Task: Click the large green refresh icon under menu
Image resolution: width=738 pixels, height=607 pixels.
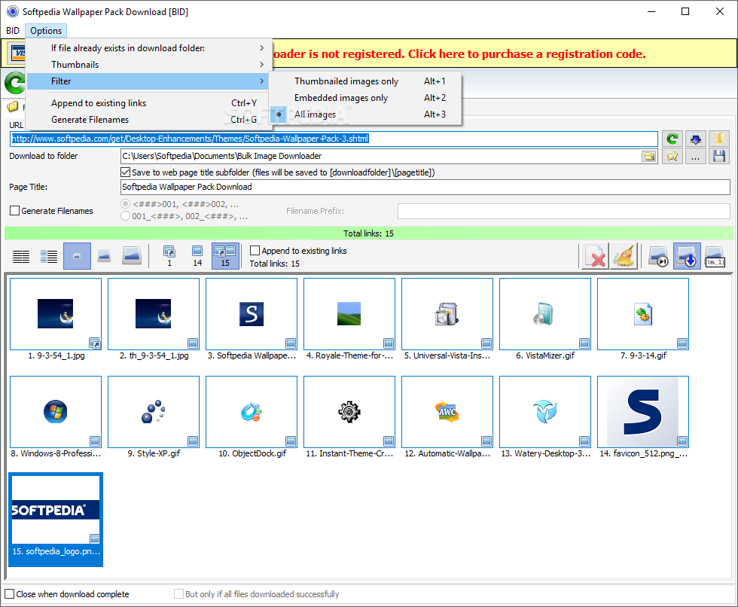Action: coord(15,83)
